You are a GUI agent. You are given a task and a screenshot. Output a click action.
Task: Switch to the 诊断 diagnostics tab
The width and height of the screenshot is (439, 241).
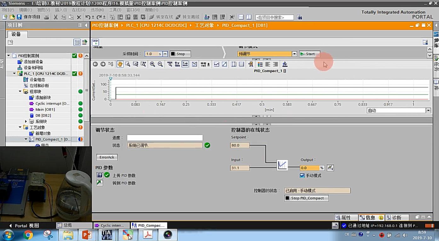pos(397,217)
